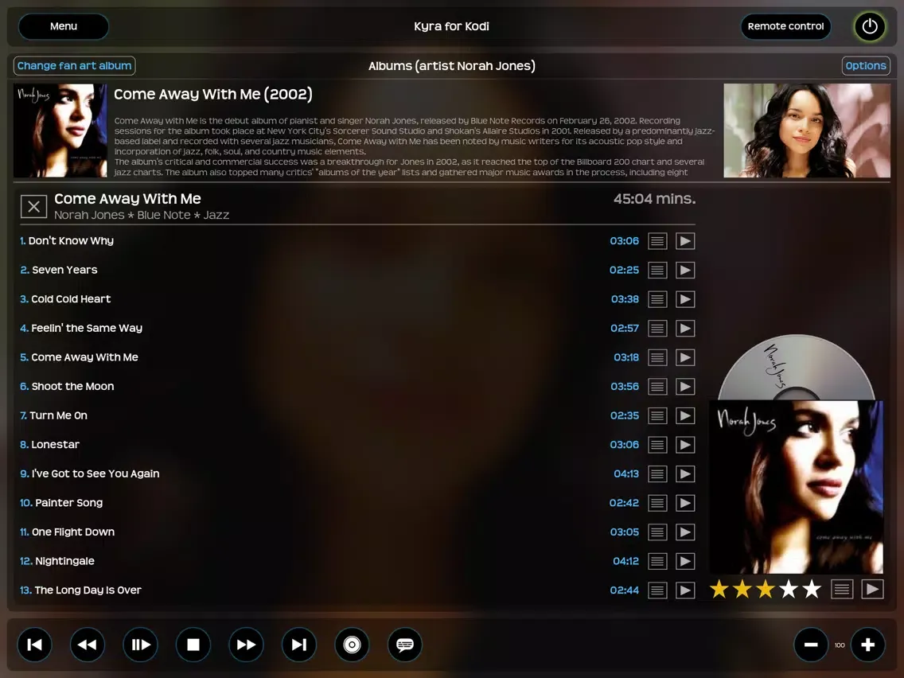Click the power button

pos(870,26)
